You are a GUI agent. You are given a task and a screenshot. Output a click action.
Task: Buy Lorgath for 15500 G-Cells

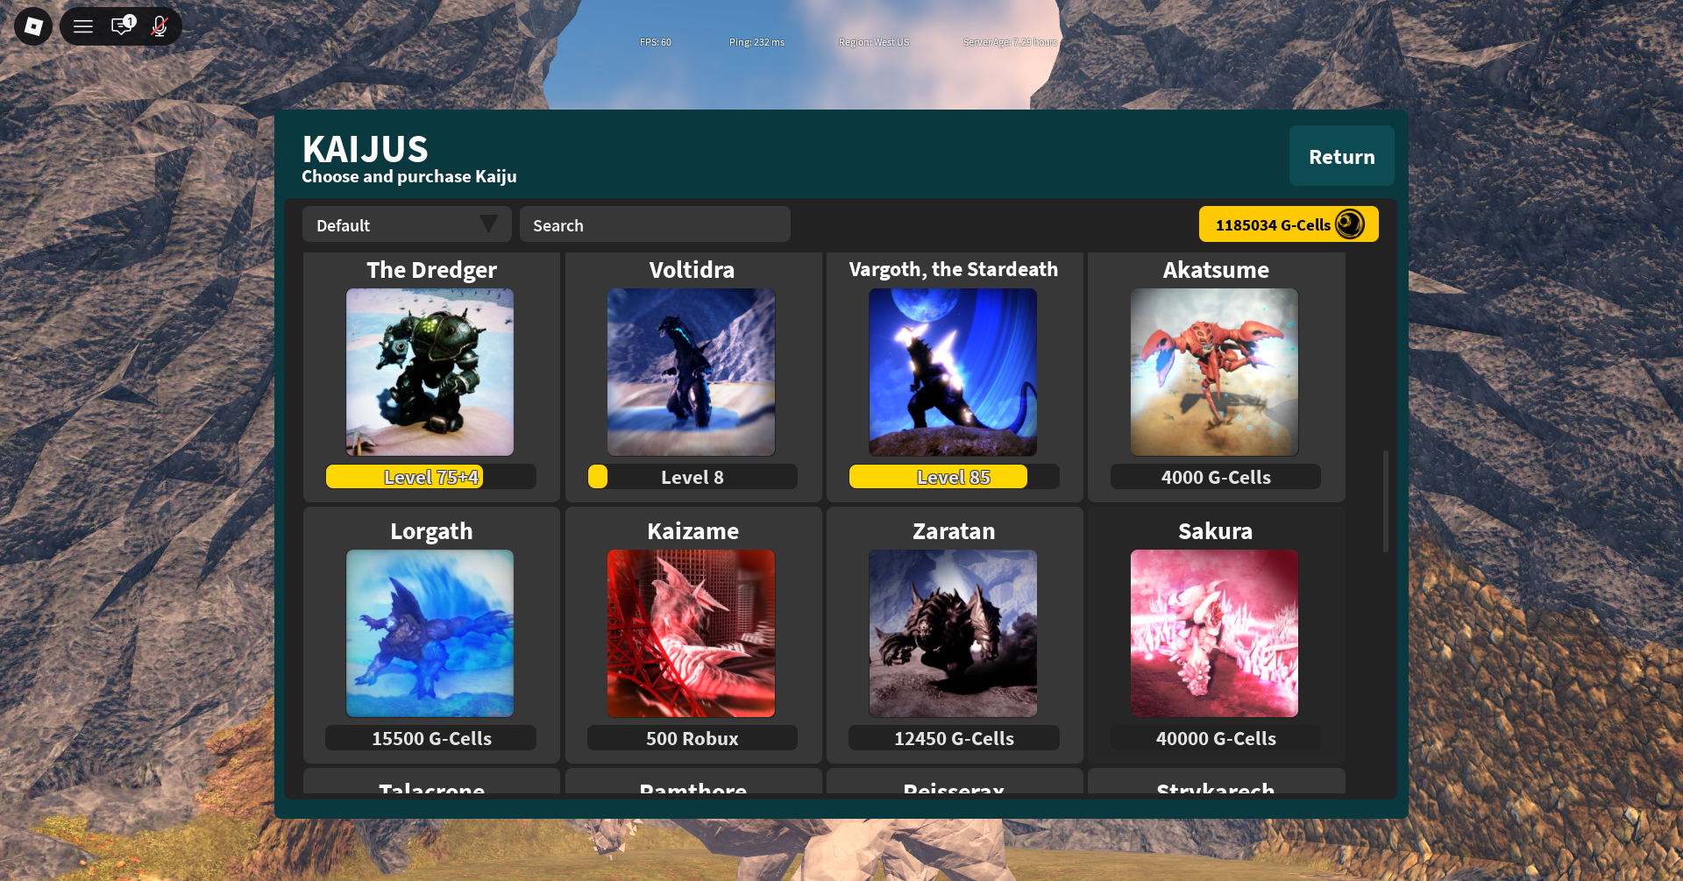click(430, 738)
